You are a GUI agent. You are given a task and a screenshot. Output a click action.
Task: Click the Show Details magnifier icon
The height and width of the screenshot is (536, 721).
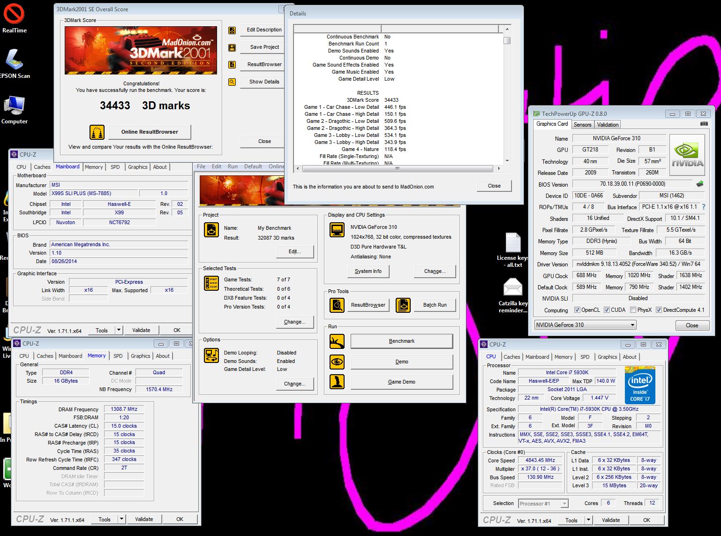[232, 82]
